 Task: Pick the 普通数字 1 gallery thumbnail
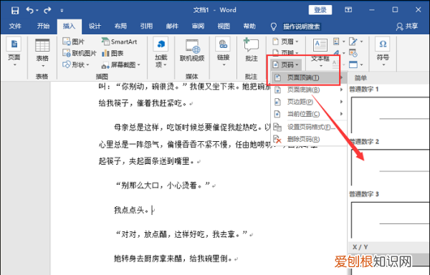pos(390,115)
